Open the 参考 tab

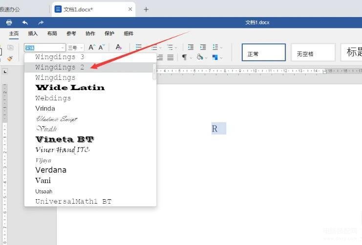point(71,34)
